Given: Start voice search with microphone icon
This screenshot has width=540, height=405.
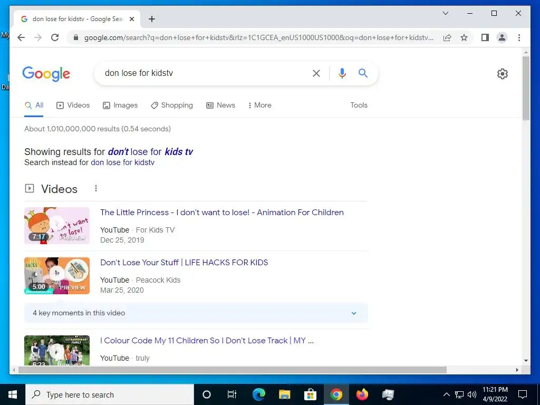Looking at the screenshot, I should click(x=342, y=73).
